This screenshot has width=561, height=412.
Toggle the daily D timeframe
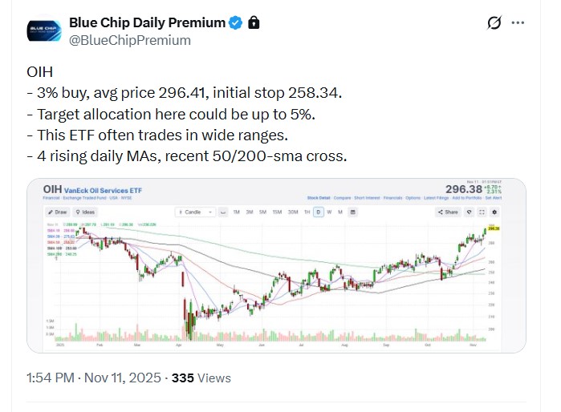(319, 212)
